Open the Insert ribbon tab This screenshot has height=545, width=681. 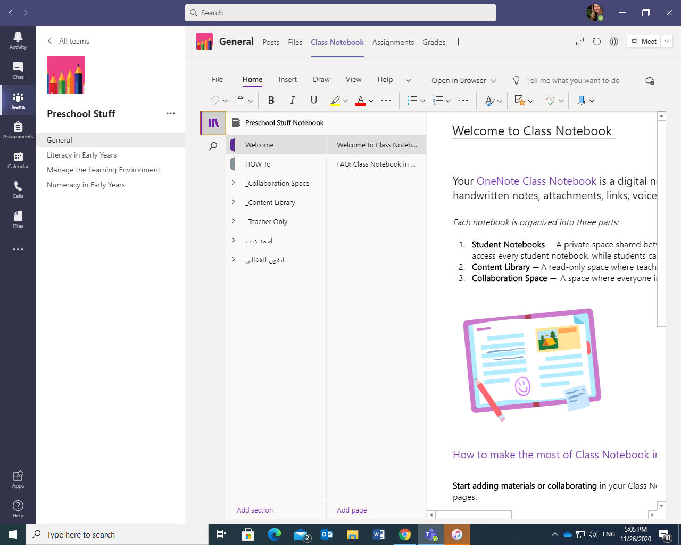288,79
